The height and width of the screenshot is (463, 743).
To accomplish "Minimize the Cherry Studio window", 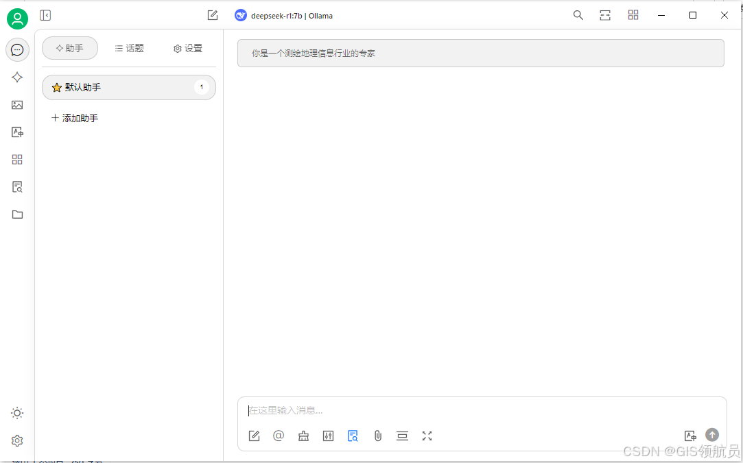I will pyautogui.click(x=661, y=15).
